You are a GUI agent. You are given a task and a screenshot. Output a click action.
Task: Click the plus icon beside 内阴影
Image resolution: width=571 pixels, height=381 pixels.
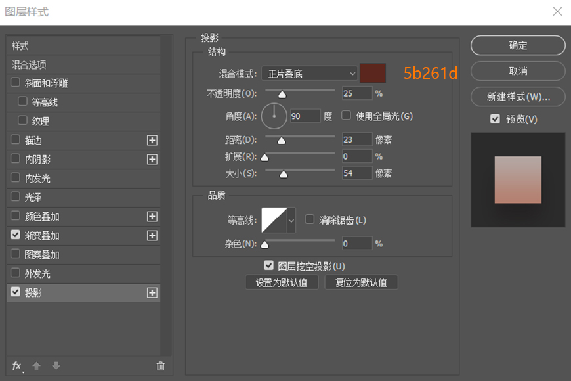coord(152,159)
